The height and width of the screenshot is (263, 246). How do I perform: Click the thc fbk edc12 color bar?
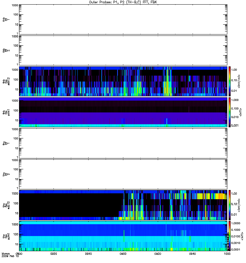tap(230, 205)
